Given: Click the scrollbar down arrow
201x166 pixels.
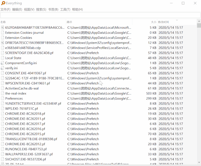Looking at the screenshot, I should coord(199,162).
